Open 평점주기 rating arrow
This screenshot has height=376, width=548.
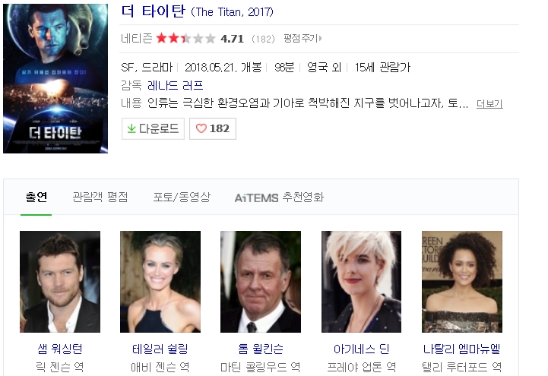click(x=303, y=38)
